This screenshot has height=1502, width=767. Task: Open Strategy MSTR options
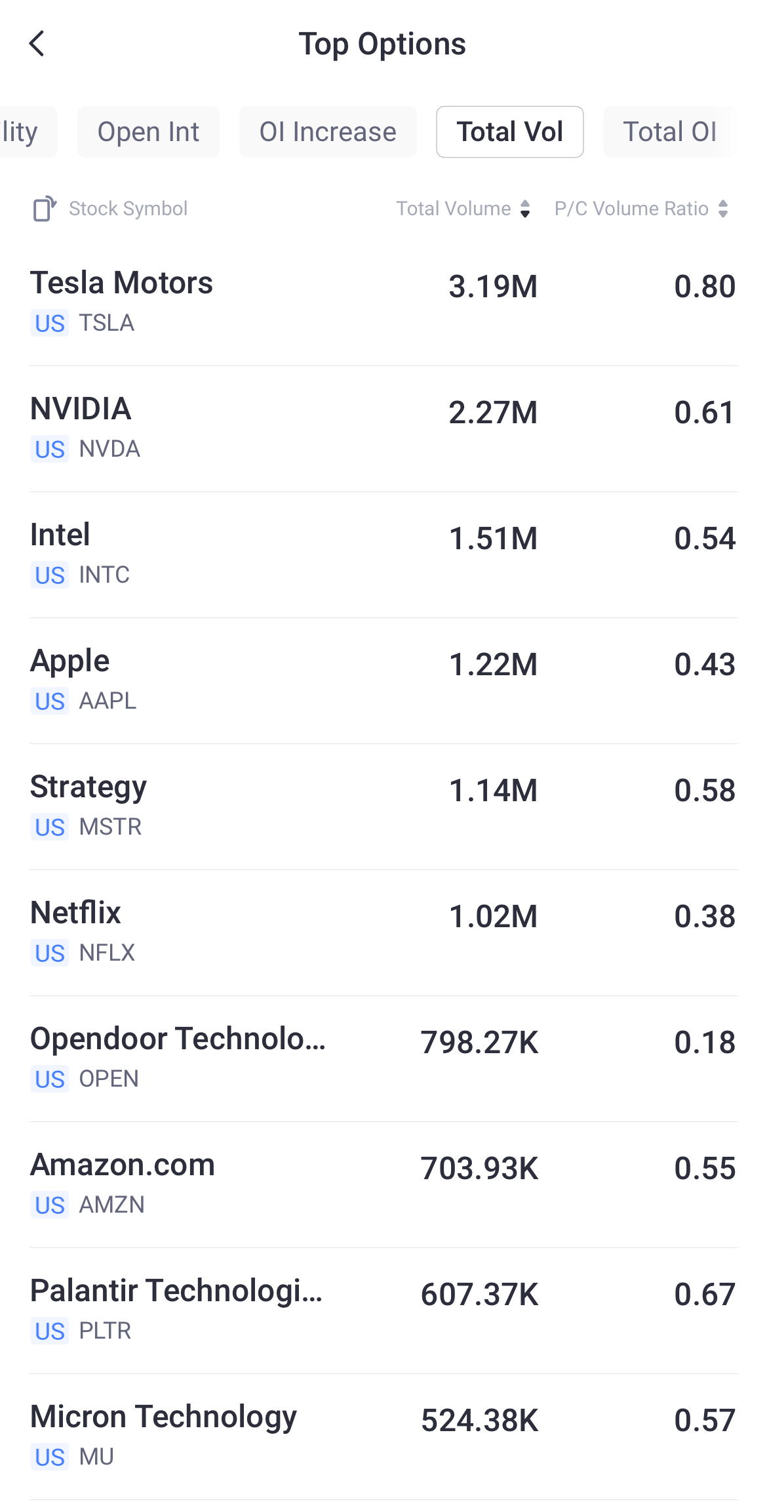click(x=383, y=806)
